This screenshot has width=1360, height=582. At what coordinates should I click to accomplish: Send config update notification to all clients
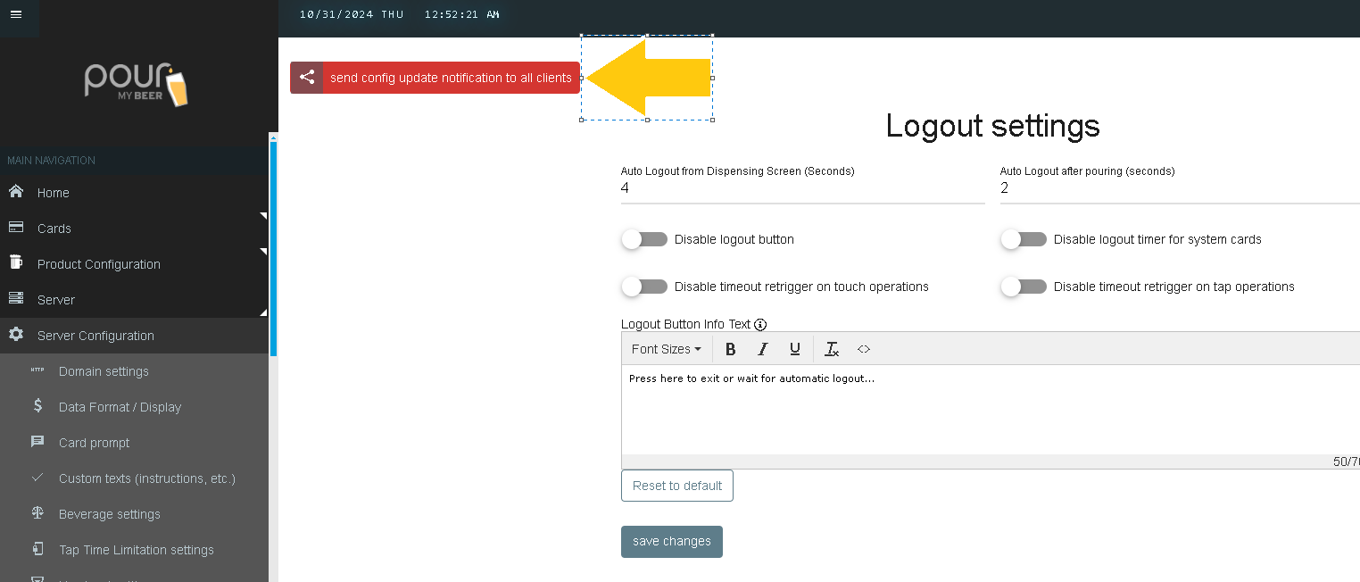(435, 78)
